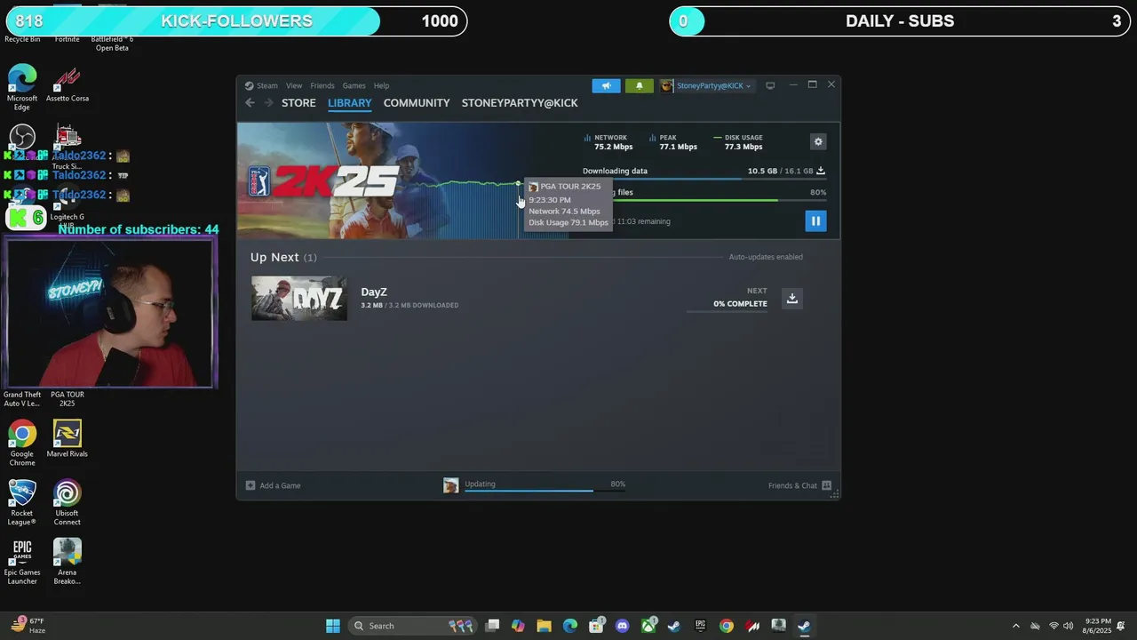This screenshot has width=1137, height=640.
Task: Open the Friends menu in Steam
Action: (322, 85)
